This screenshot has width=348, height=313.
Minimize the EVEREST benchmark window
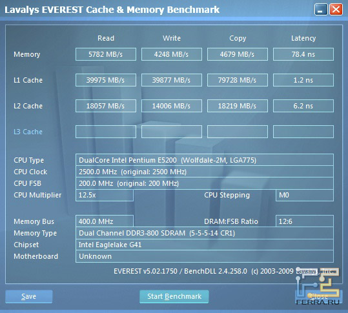(321, 10)
